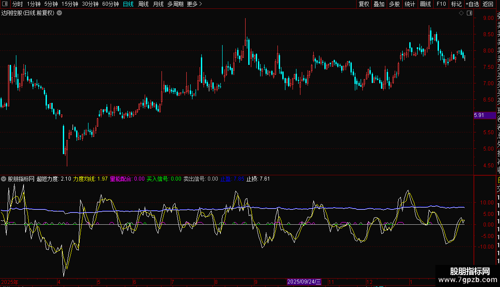Add stock via +自选 button
Screen dimensions: 500x287
pyautogui.click(x=472, y=4)
